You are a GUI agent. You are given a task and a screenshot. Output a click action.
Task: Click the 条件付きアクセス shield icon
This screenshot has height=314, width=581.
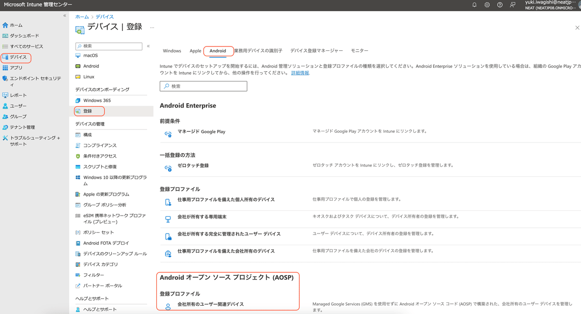(x=77, y=156)
